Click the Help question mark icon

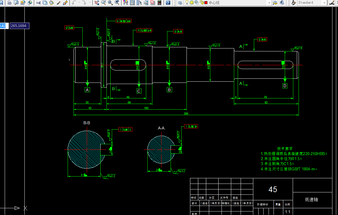coord(168,3)
